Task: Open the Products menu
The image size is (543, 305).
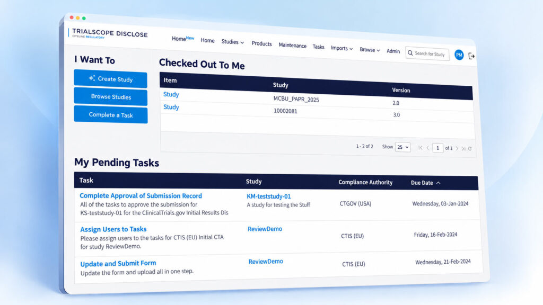Action: [x=261, y=43]
